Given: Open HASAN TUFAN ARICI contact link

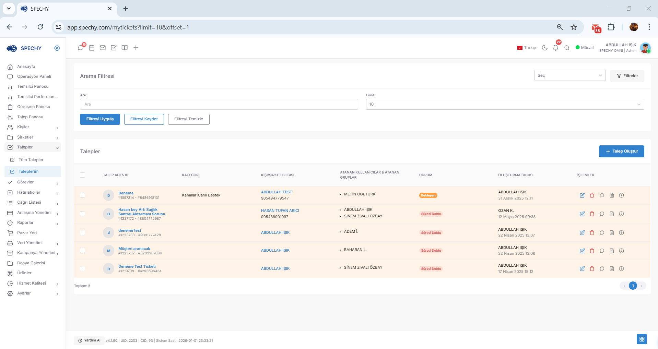Looking at the screenshot, I should pos(280,210).
